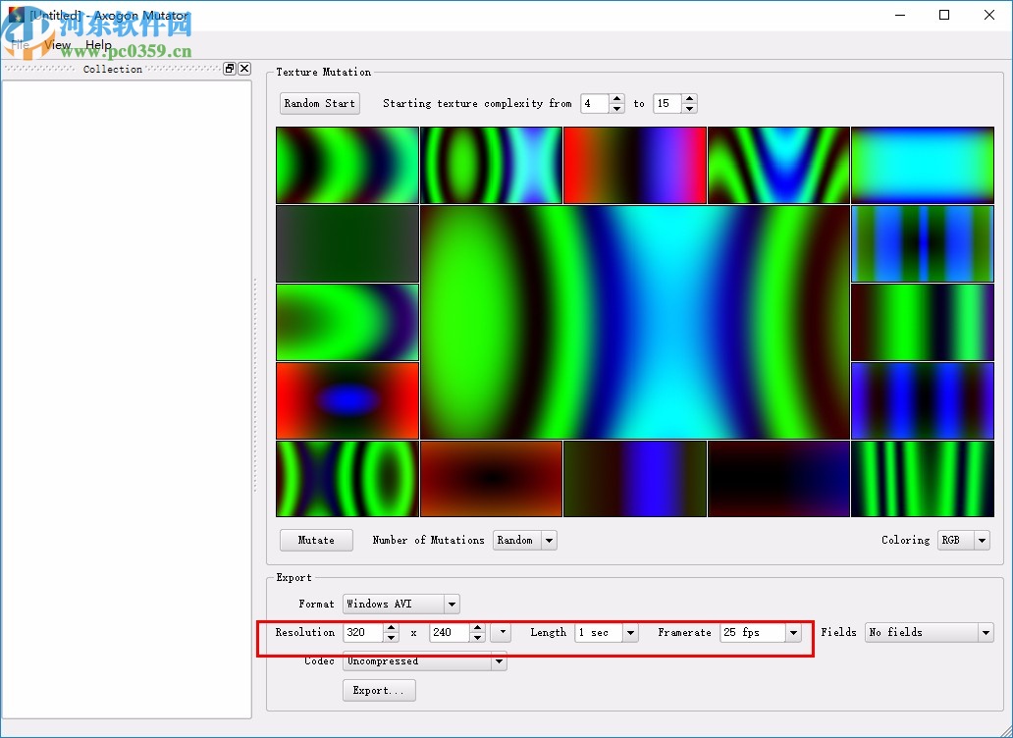Screen dimensions: 1013x738
Task: Open the Coloring RGB dropdown
Action: pyautogui.click(x=982, y=541)
